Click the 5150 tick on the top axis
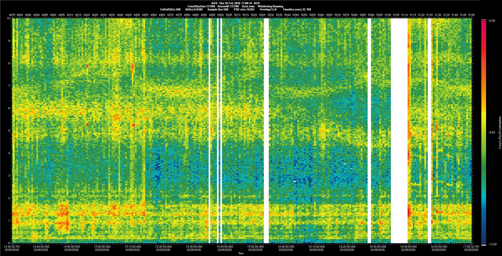502x256 pixels. point(471,15)
